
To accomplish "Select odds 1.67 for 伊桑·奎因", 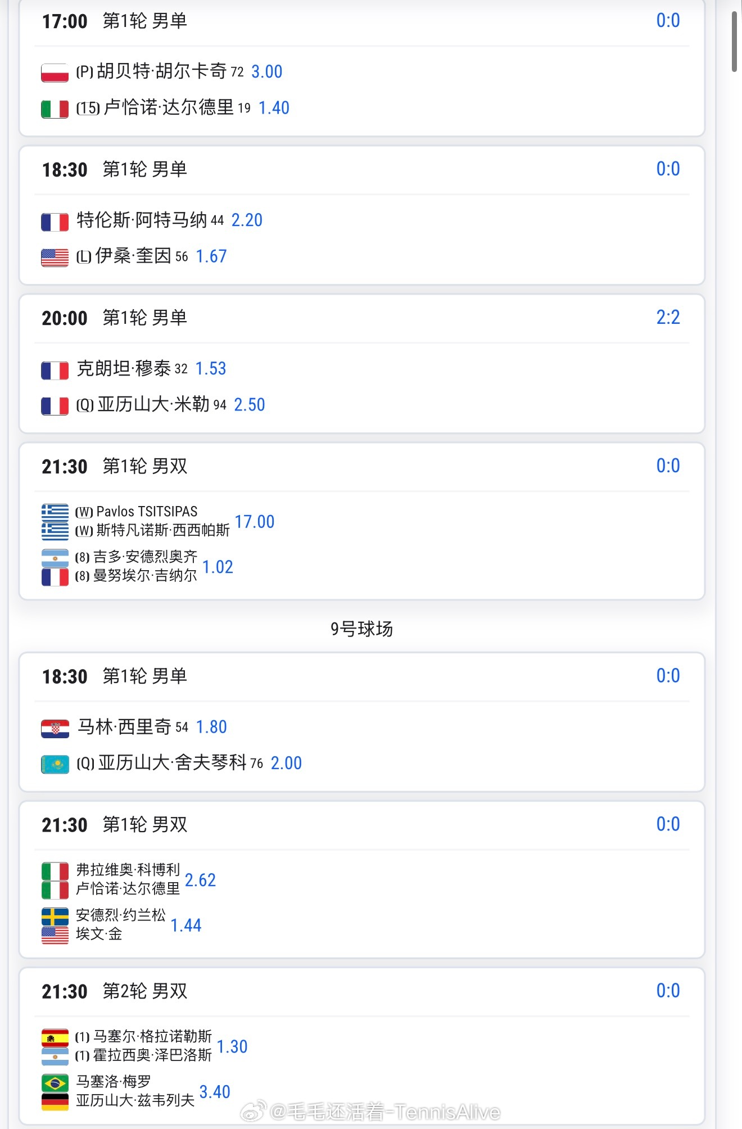I will (211, 256).
